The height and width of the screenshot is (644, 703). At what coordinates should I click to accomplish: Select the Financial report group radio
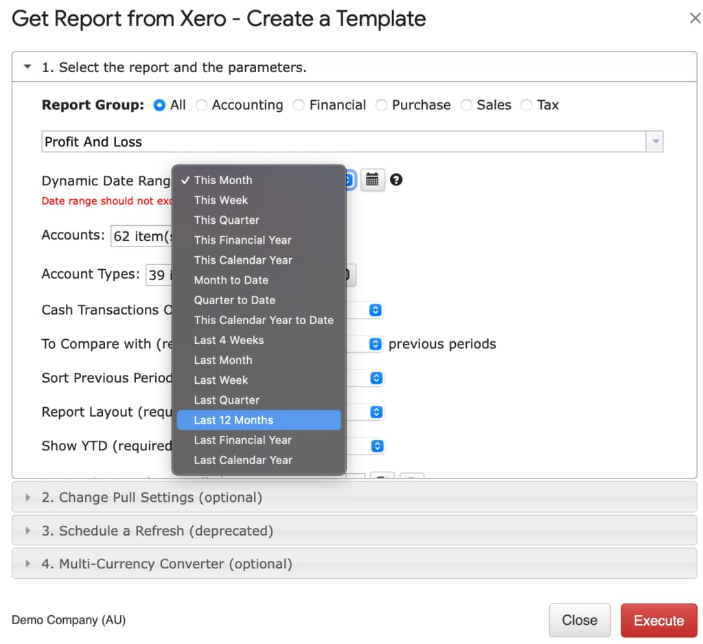299,105
